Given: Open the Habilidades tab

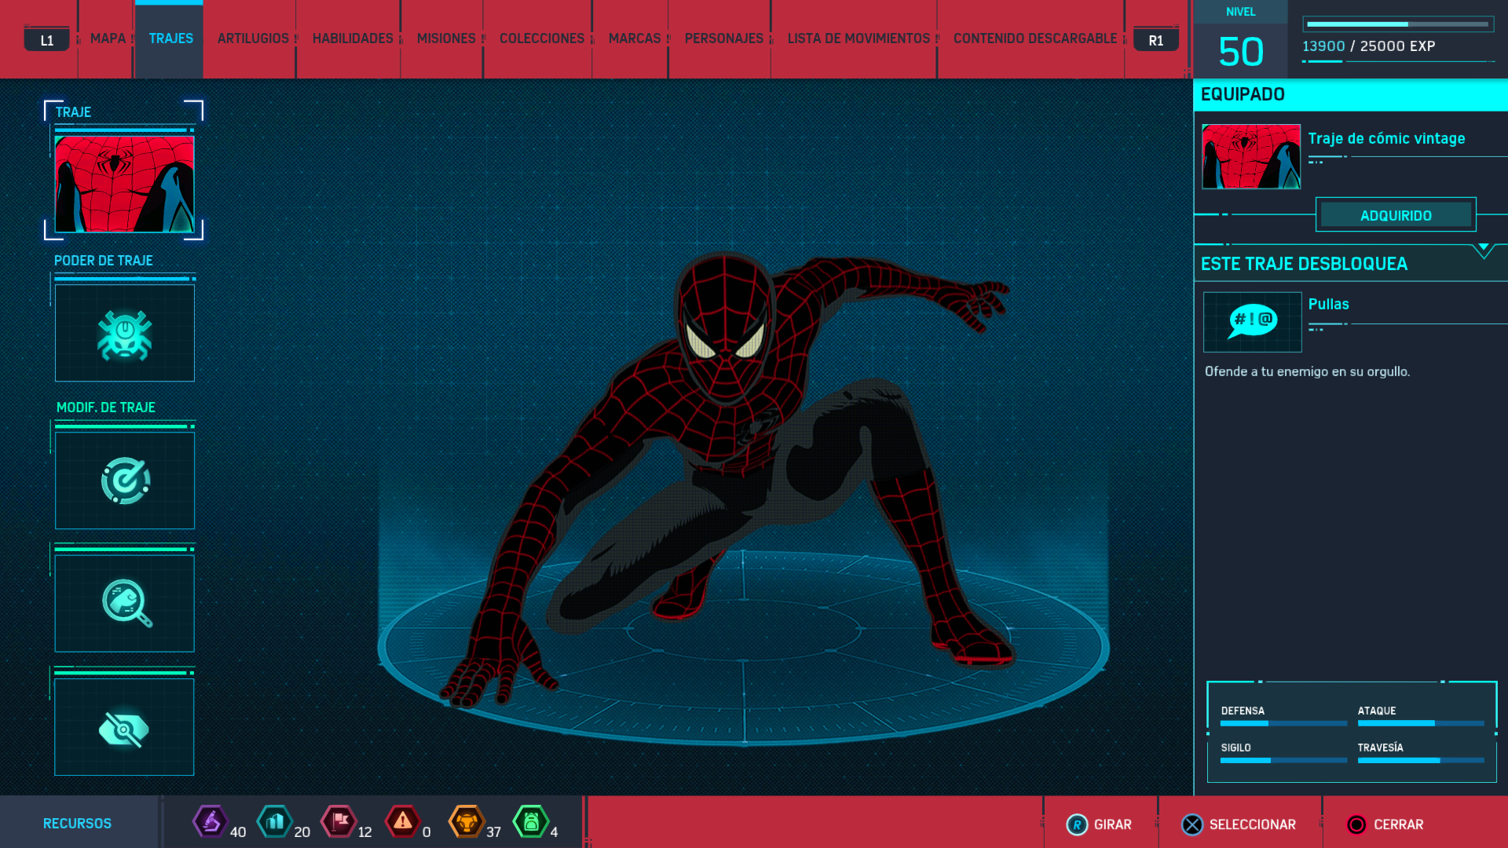Looking at the screenshot, I should (353, 38).
